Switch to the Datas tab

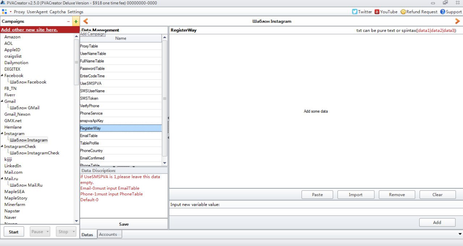(87, 234)
